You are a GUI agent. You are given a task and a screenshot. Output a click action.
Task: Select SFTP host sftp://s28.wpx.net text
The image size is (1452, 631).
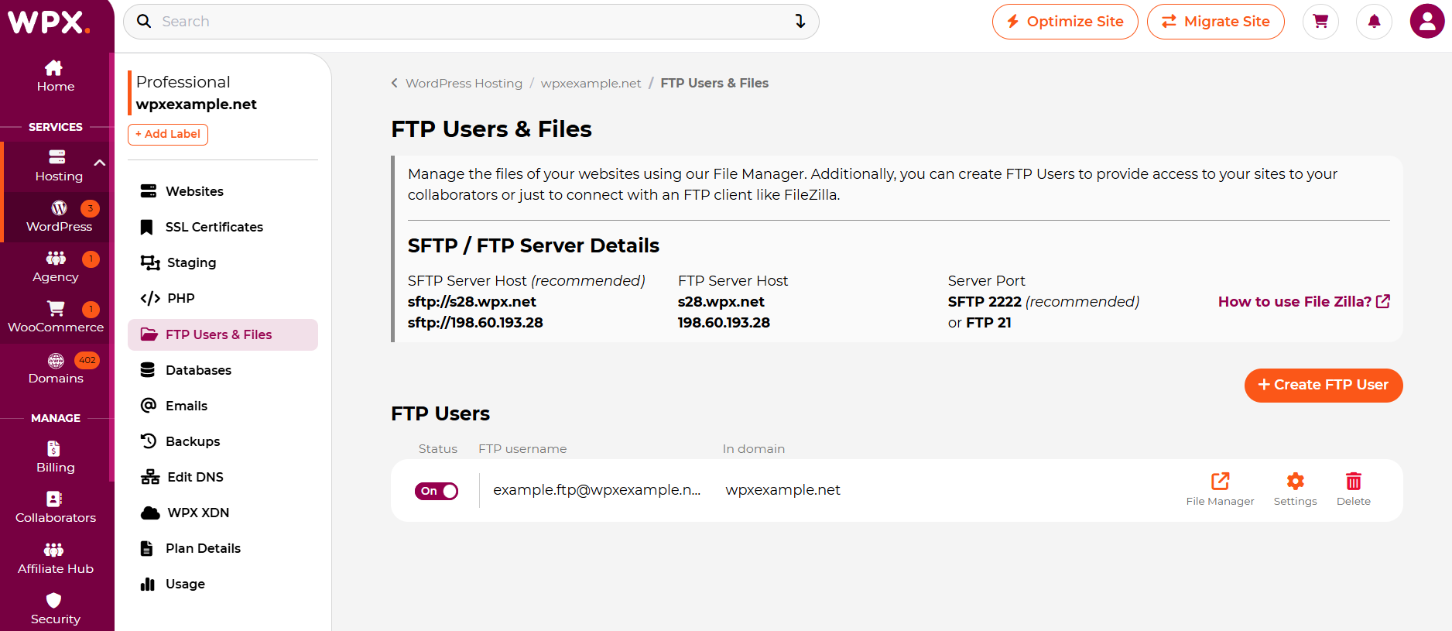click(472, 302)
